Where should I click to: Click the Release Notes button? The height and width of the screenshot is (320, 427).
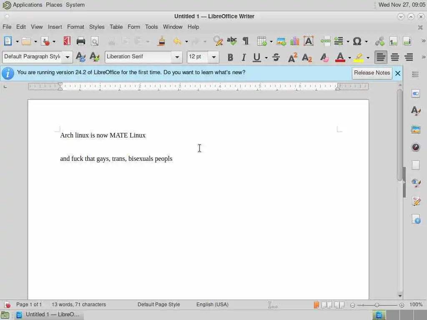pos(372,73)
